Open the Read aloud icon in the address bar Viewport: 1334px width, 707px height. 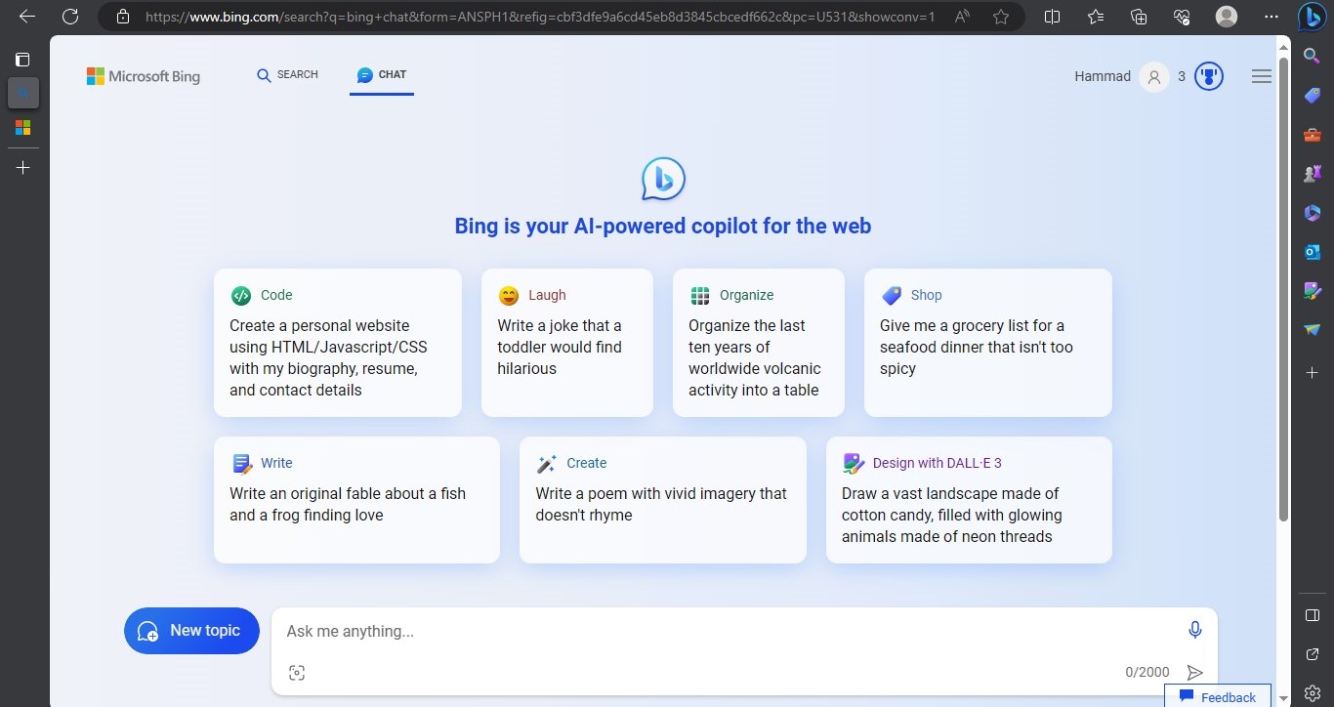[962, 17]
